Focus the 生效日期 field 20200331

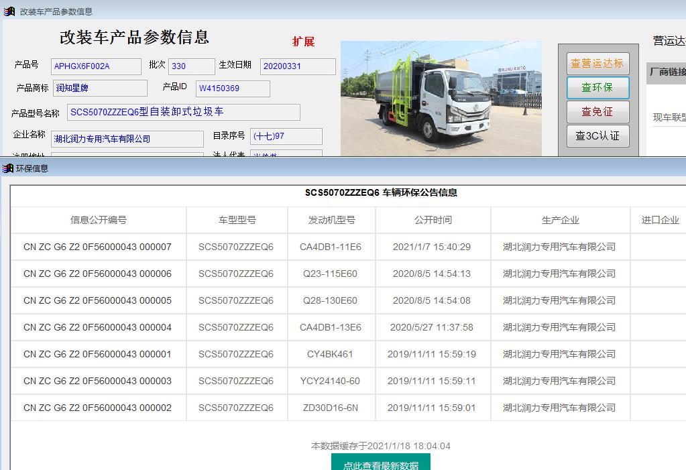coord(298,66)
